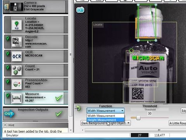Click the PresenceAbsence step green pin marker
This screenshot has width=186, height=140.
click(8, 81)
